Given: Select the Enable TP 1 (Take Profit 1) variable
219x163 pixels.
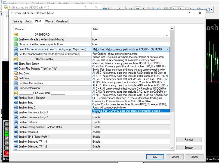Looking at the screenshot, I should 35,137.
